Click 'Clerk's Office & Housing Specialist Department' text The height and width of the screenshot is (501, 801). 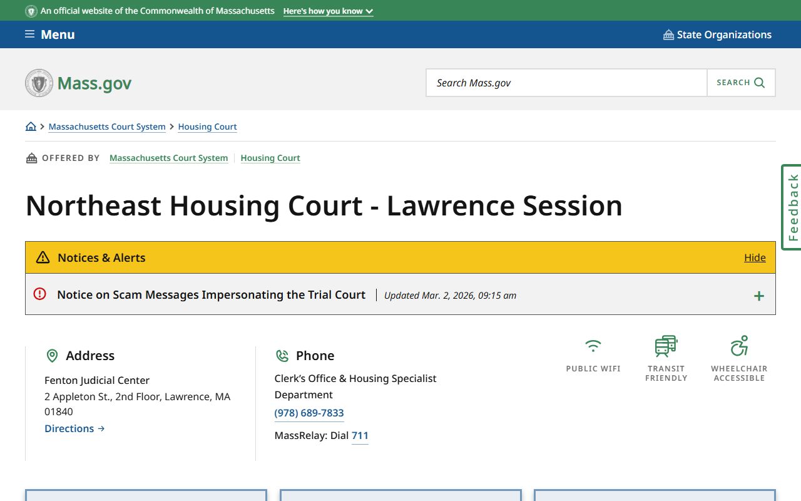coord(355,386)
